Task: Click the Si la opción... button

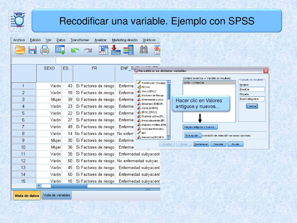Action: coord(192,136)
